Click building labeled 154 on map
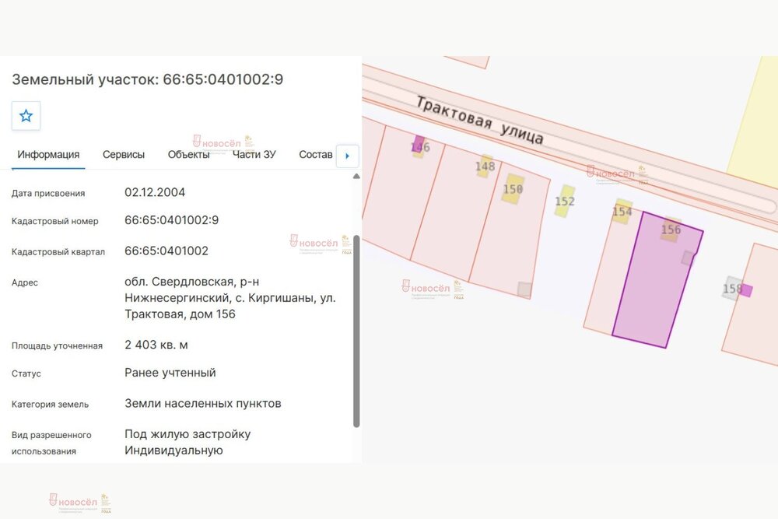Viewport: 778px width, 519px height. tap(622, 212)
